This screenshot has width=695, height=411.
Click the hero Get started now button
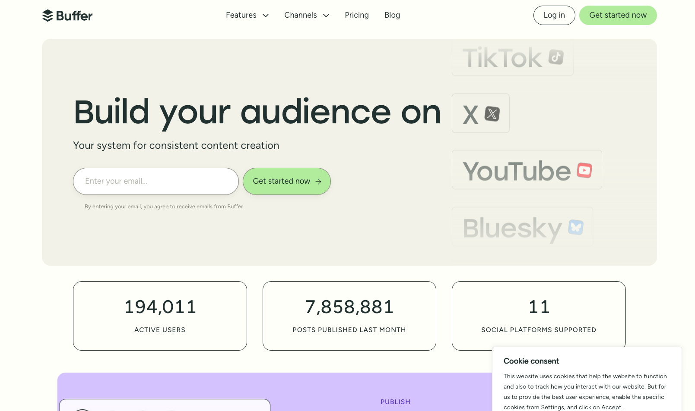click(x=287, y=181)
